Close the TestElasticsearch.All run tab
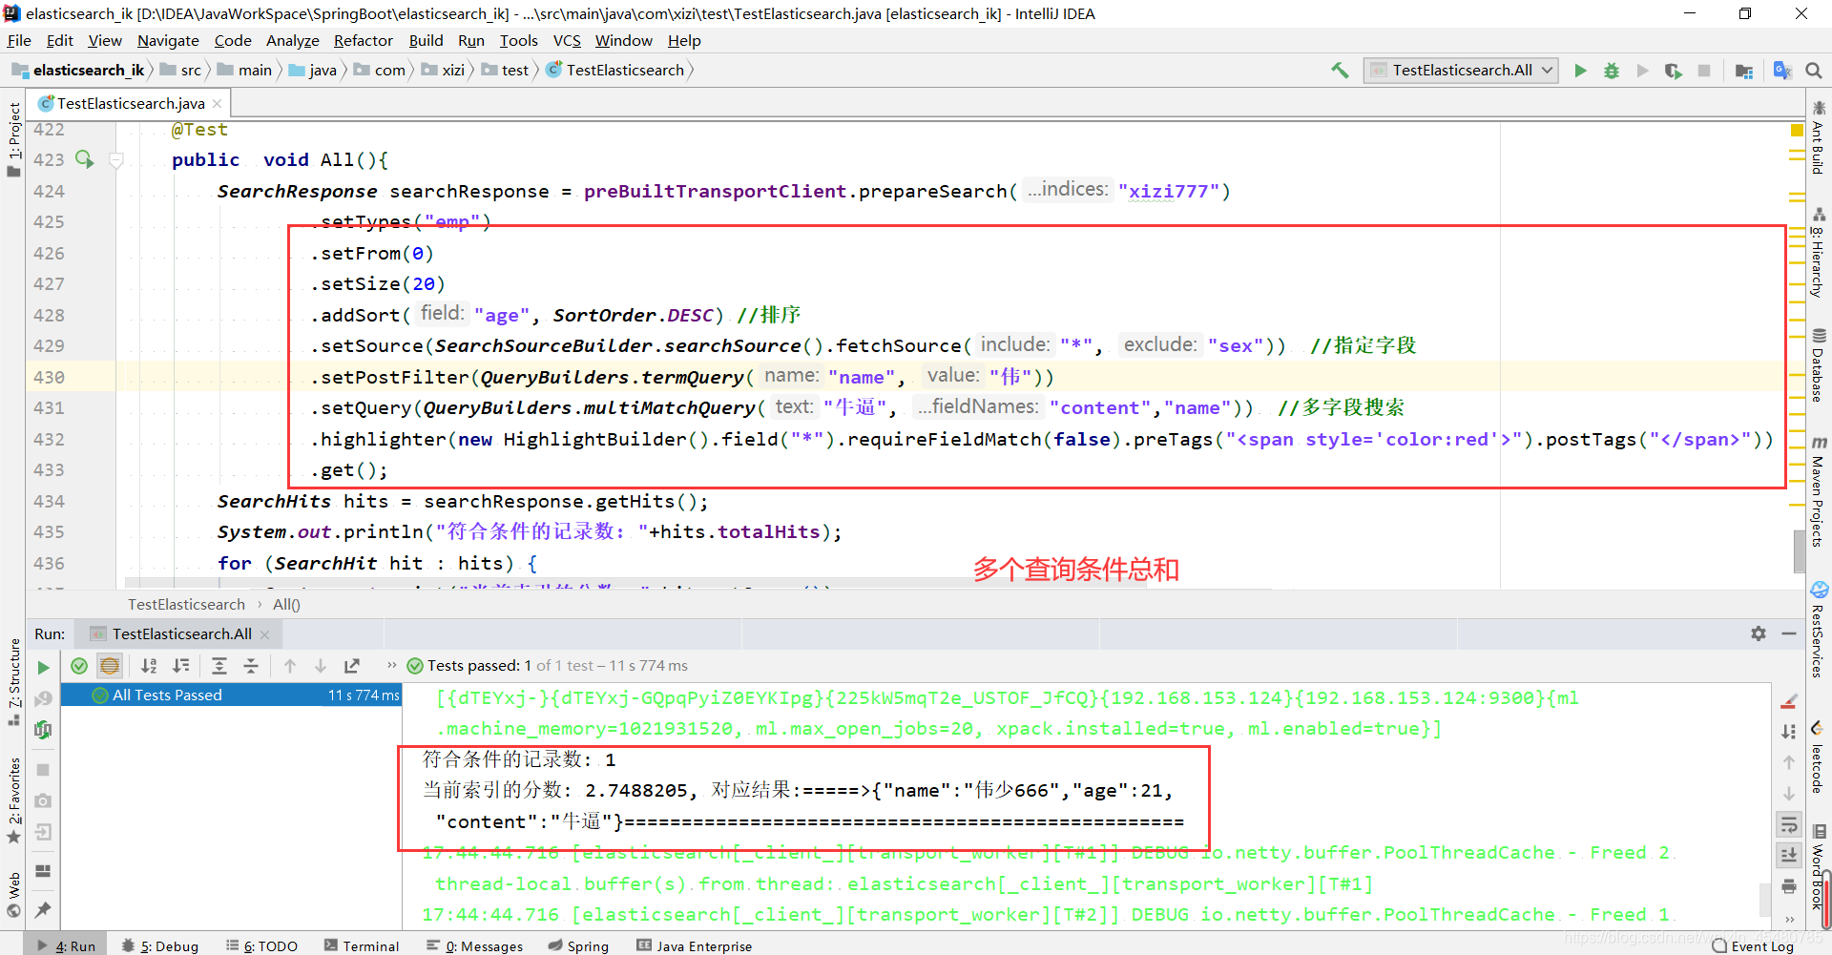 (x=265, y=634)
